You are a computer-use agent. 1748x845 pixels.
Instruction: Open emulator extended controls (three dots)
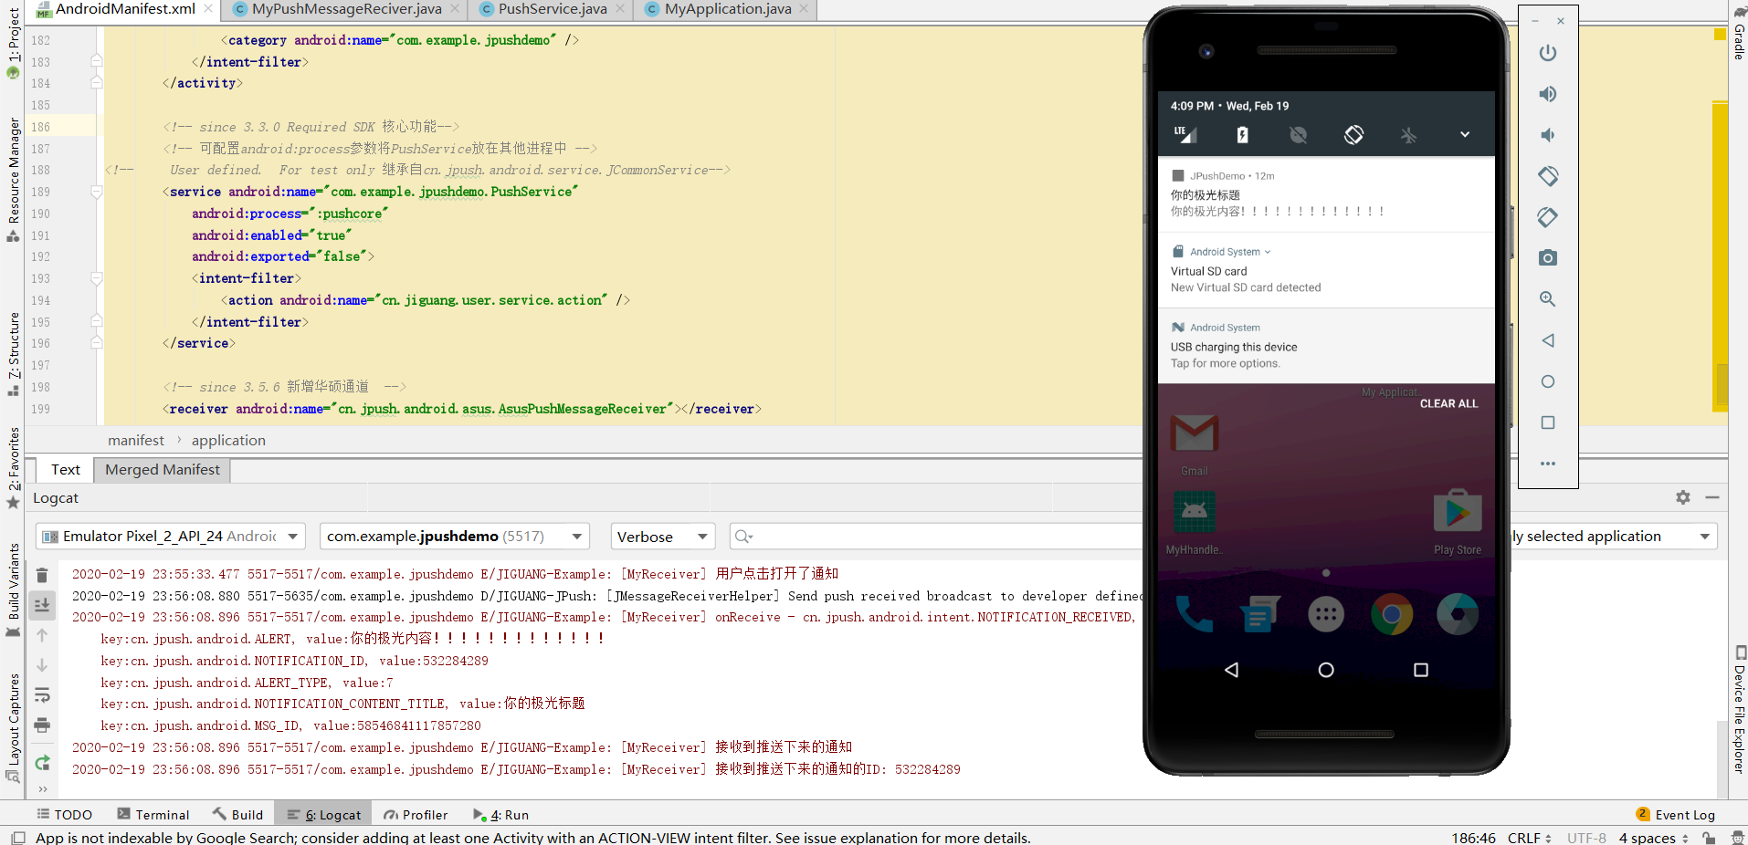[1547, 464]
